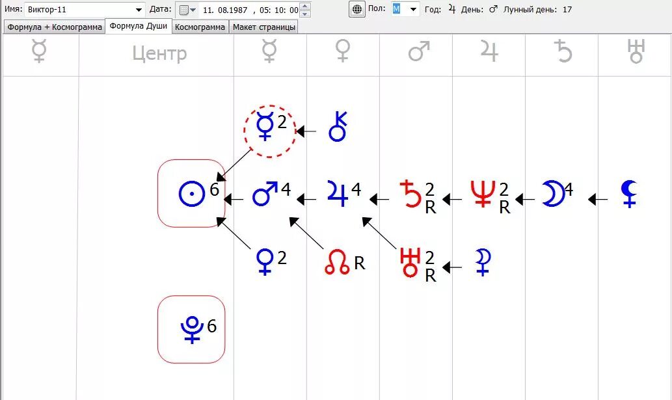The image size is (672, 400).
Task: Select blue Mercury symbol in dashed circle
Action: coord(264,126)
